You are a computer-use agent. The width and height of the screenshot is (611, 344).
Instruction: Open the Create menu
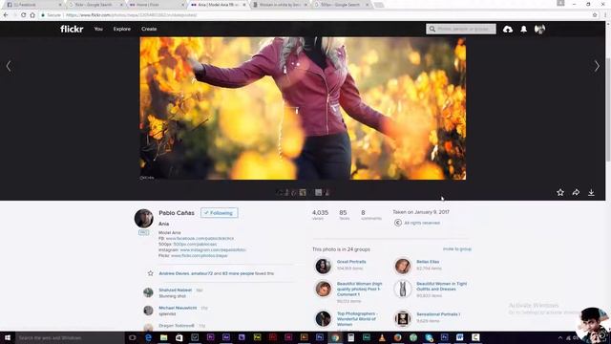tap(149, 29)
